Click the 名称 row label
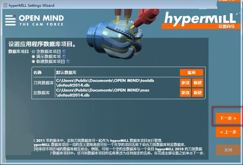 tap(37, 73)
